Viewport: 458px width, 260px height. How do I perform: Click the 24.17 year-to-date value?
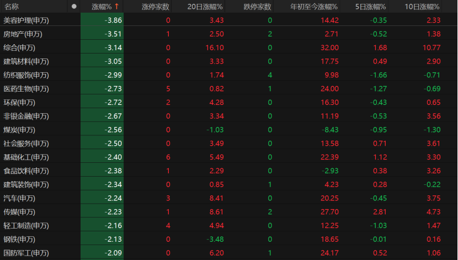[x=329, y=253]
